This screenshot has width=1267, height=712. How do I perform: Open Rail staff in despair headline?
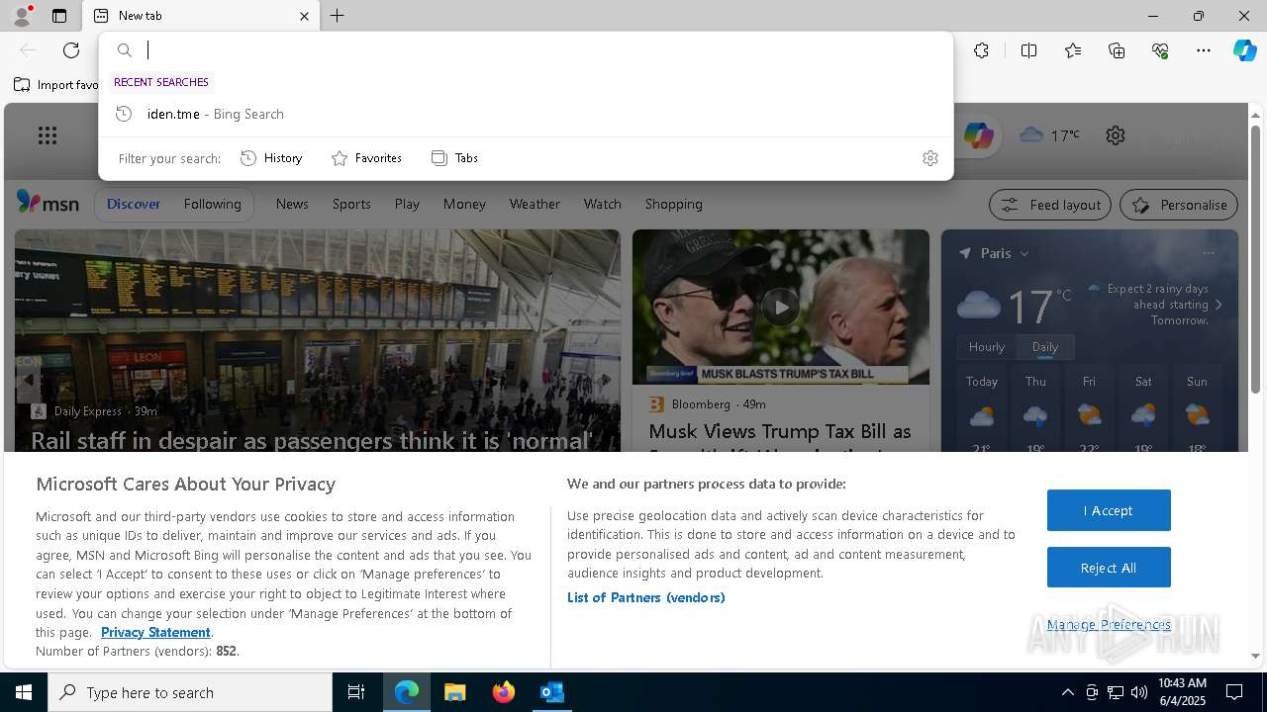(312, 440)
